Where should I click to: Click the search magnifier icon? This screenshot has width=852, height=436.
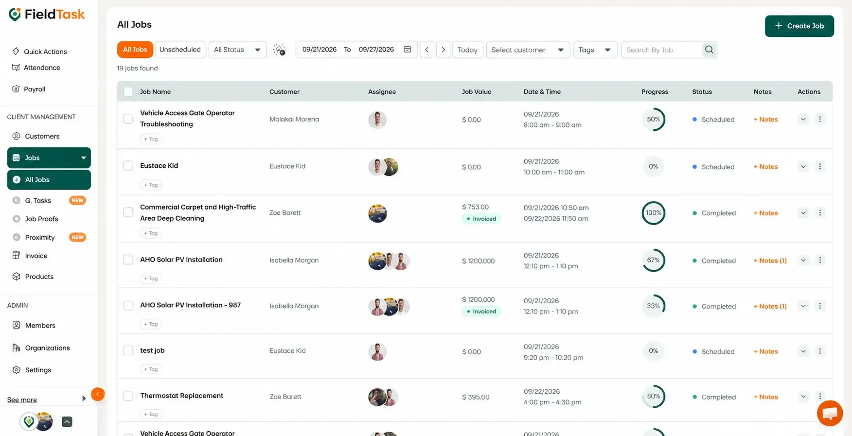[x=709, y=50]
